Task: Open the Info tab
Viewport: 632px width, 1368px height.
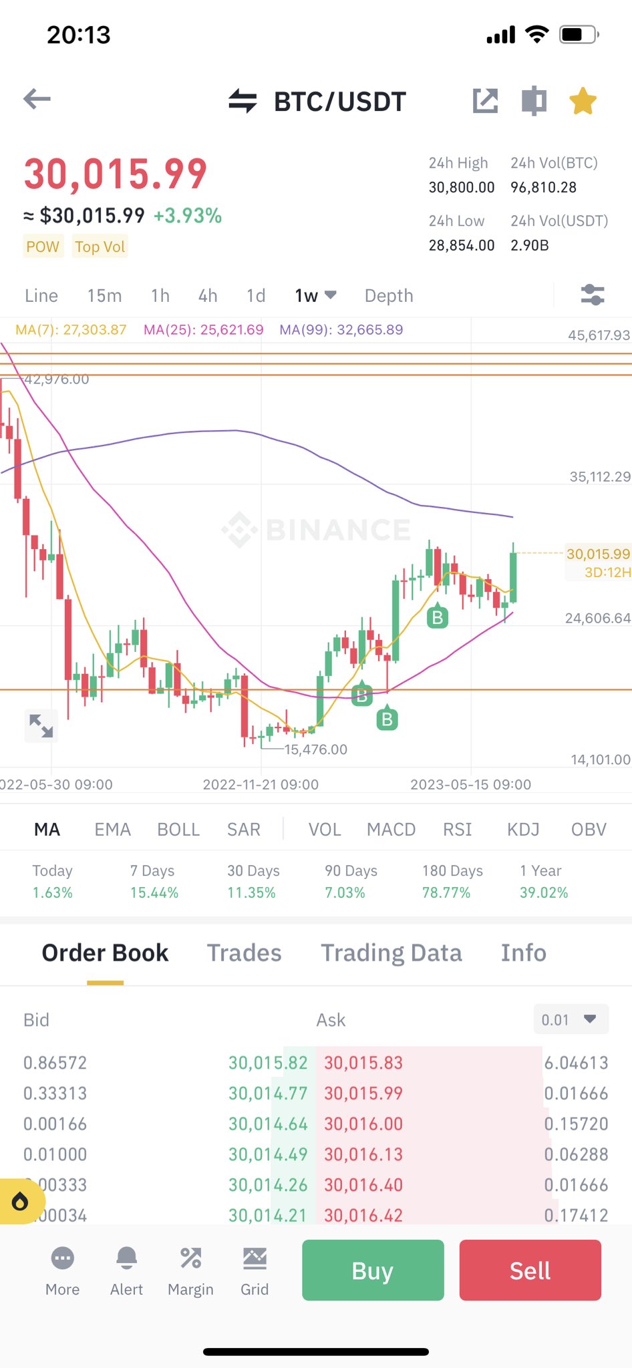Action: coord(524,953)
